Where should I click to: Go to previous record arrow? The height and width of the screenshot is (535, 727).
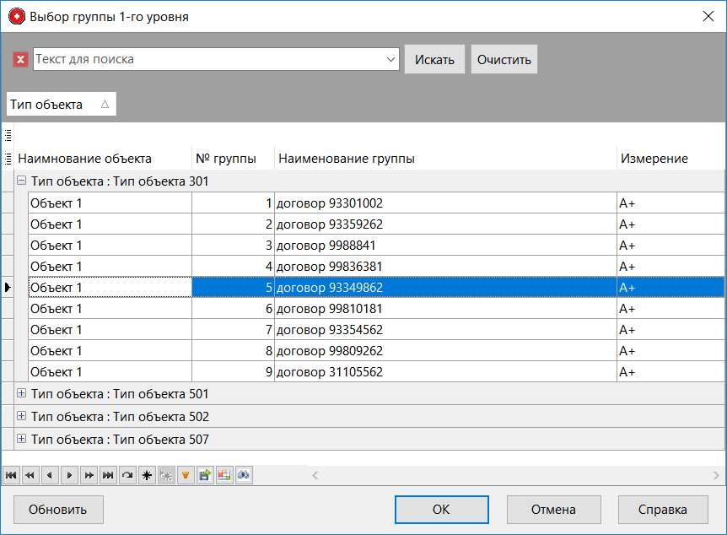(x=50, y=475)
